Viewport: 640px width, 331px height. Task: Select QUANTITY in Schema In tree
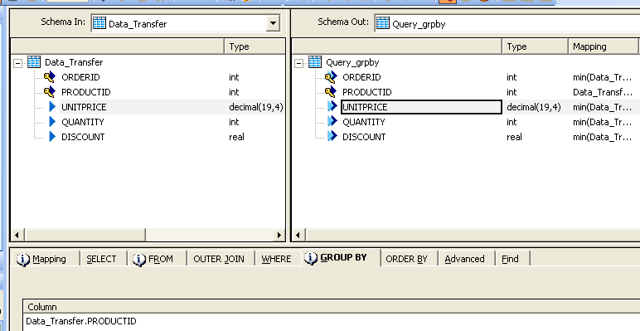click(83, 122)
